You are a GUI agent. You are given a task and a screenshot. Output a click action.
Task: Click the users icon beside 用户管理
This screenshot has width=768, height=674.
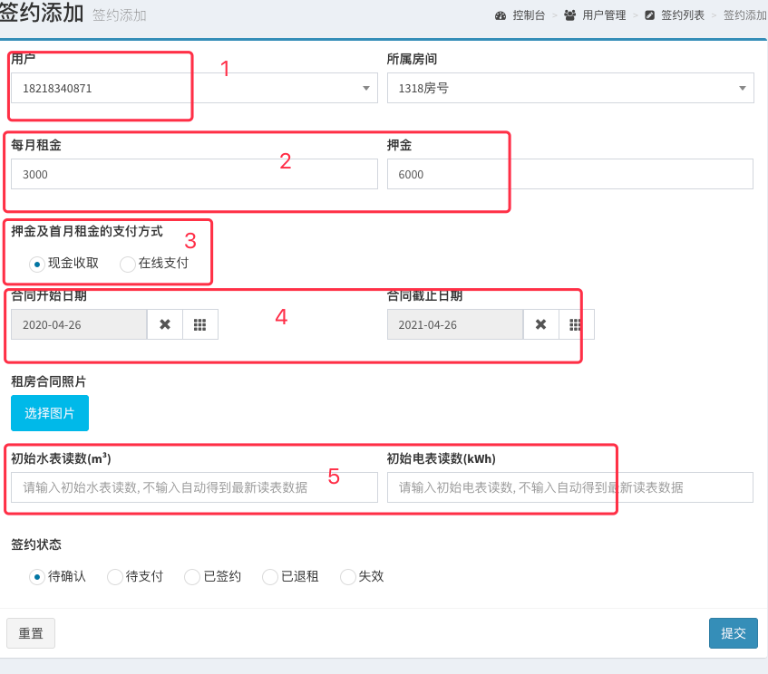coord(569,15)
